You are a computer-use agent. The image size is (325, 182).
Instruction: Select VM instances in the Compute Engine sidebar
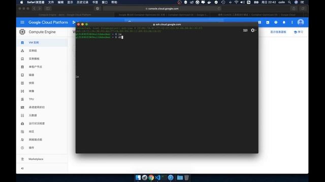click(42, 42)
